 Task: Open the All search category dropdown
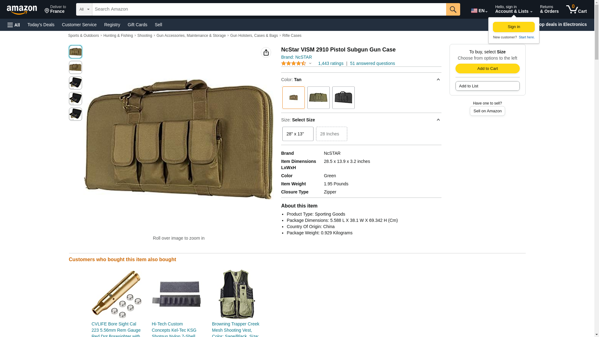tap(84, 9)
